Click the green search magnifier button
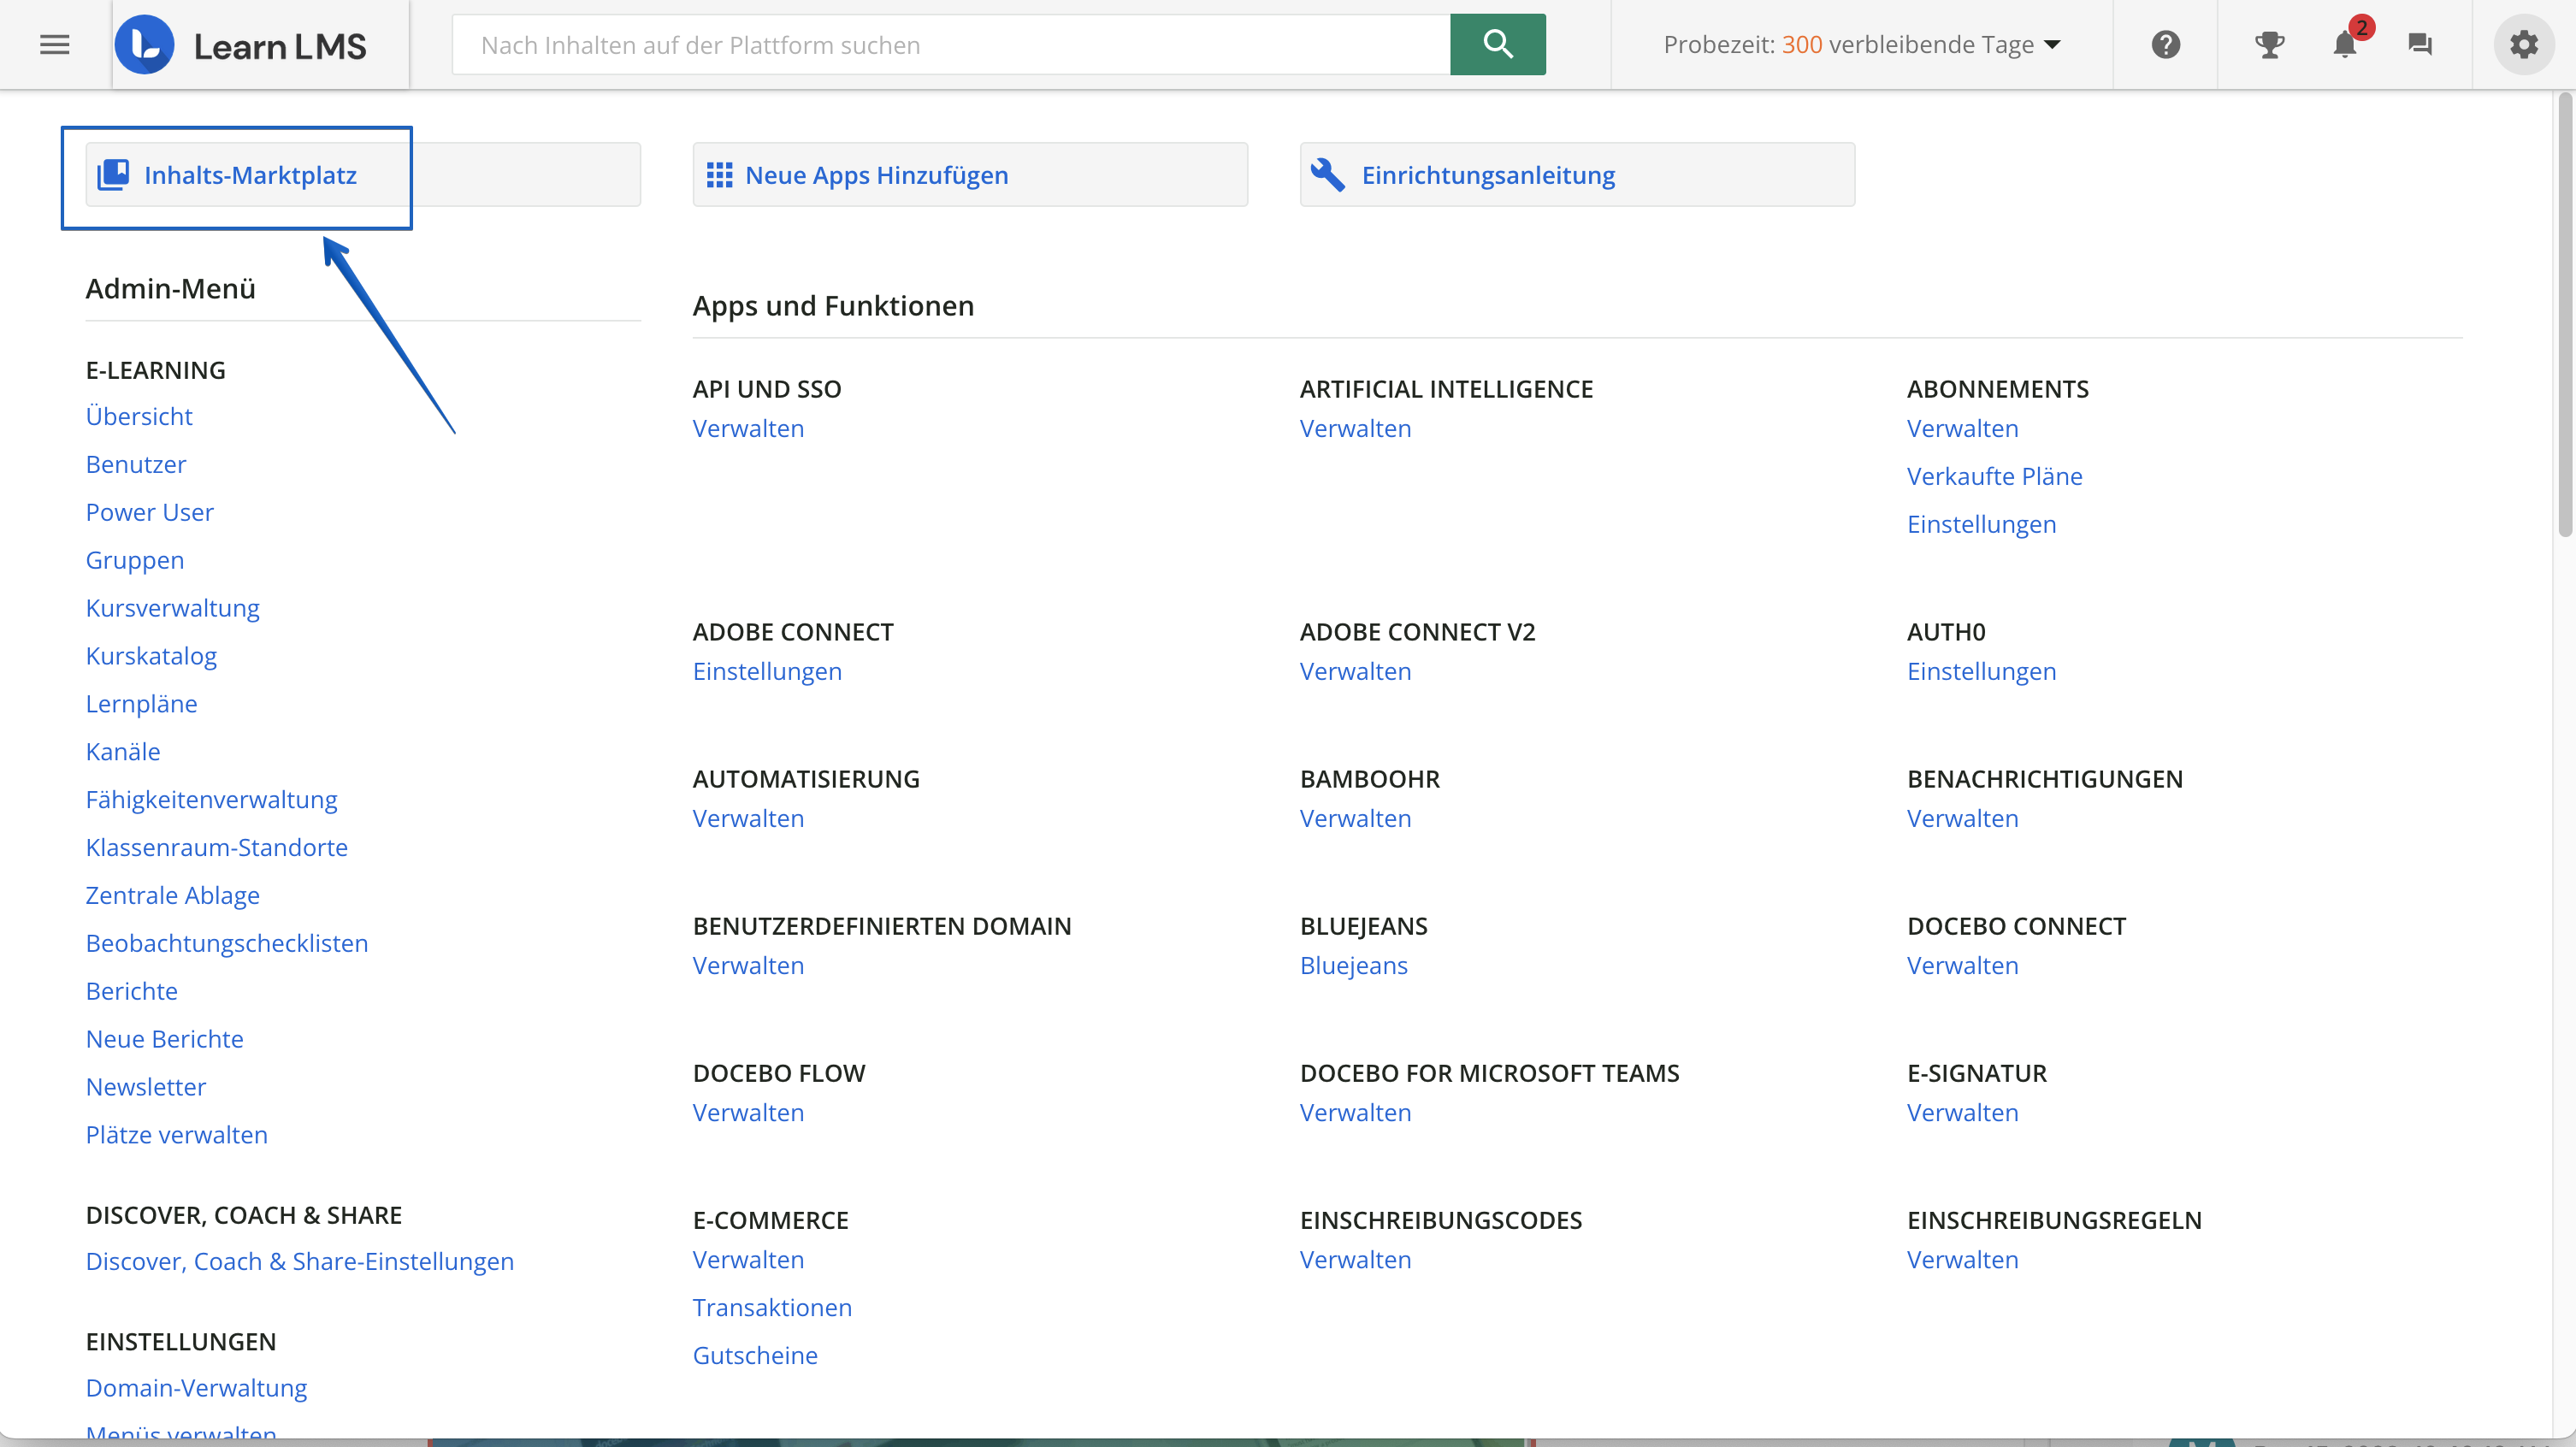Viewport: 2576px width, 1447px height. [1497, 44]
